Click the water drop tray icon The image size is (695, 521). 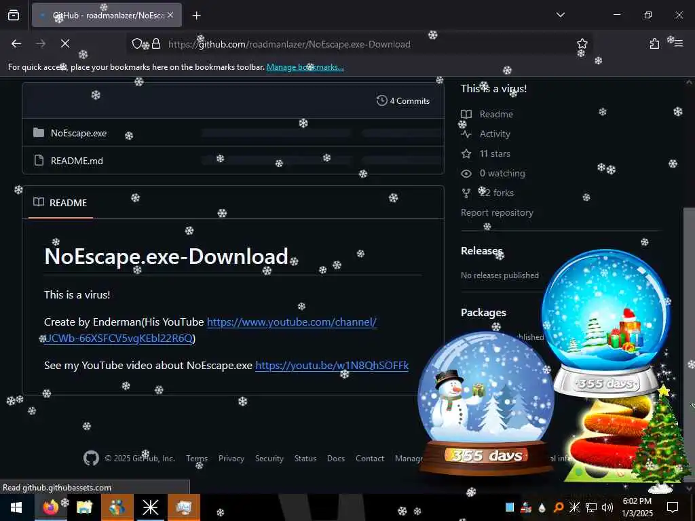point(542,507)
